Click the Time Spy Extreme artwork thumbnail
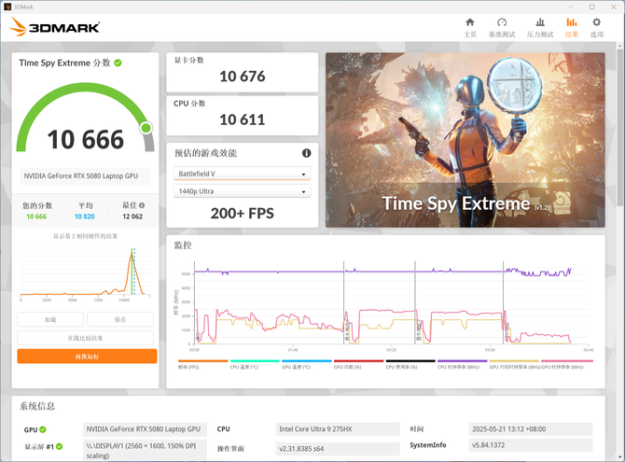Image resolution: width=625 pixels, height=462 pixels. tap(465, 140)
